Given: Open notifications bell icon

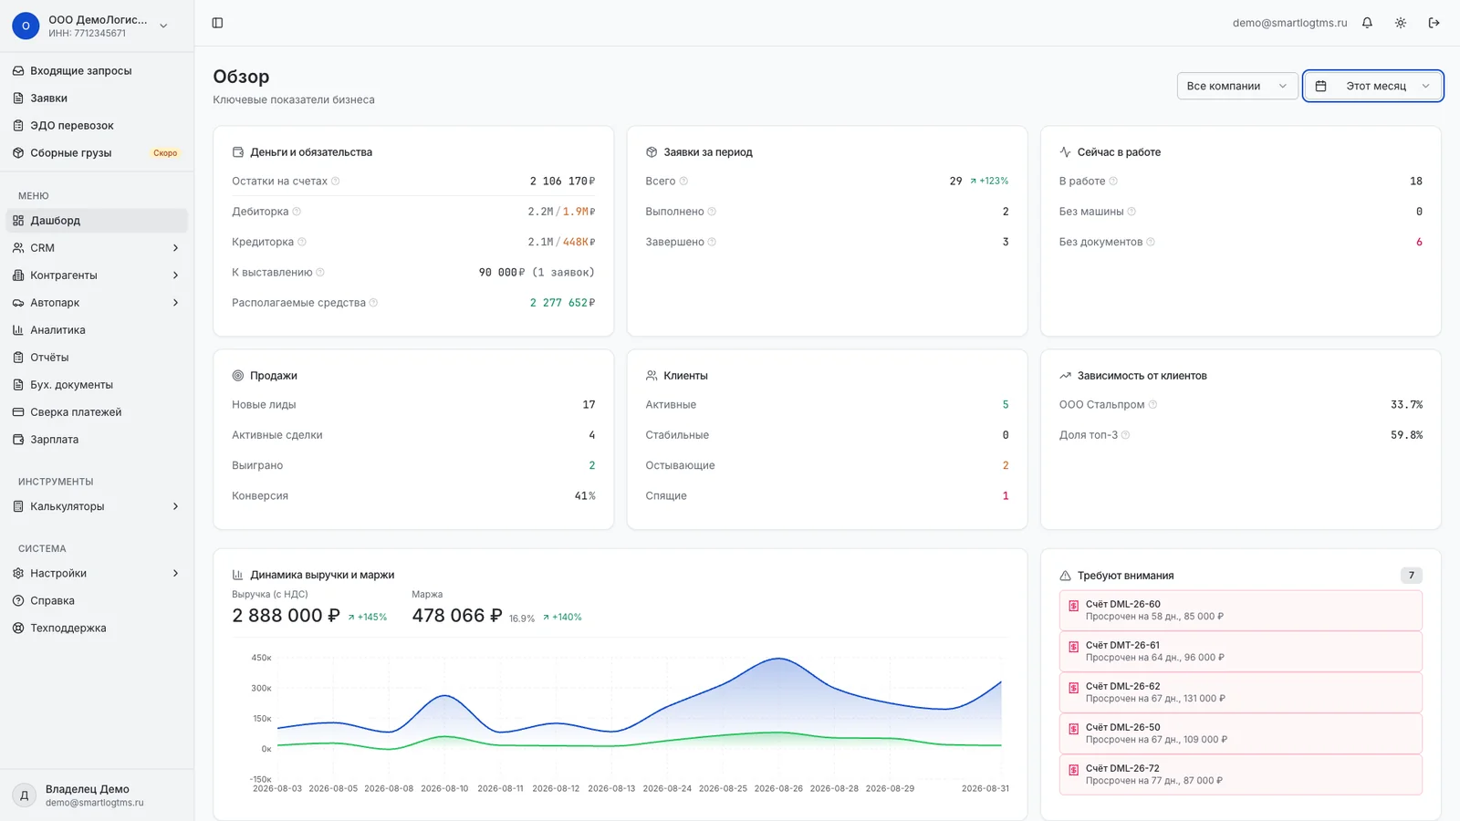Looking at the screenshot, I should (1367, 23).
